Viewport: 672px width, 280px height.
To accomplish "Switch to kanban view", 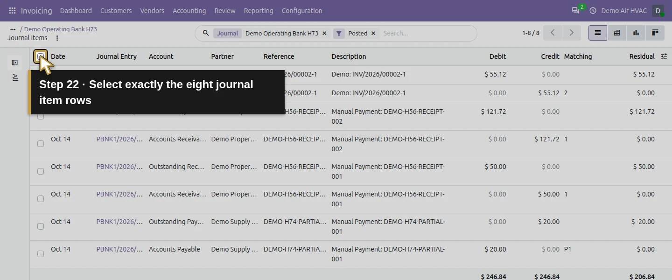I will [x=655, y=33].
